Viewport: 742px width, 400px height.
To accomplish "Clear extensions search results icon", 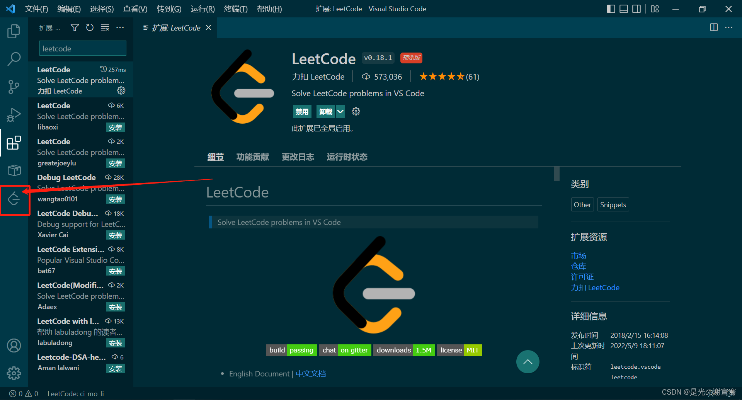I will [x=105, y=27].
